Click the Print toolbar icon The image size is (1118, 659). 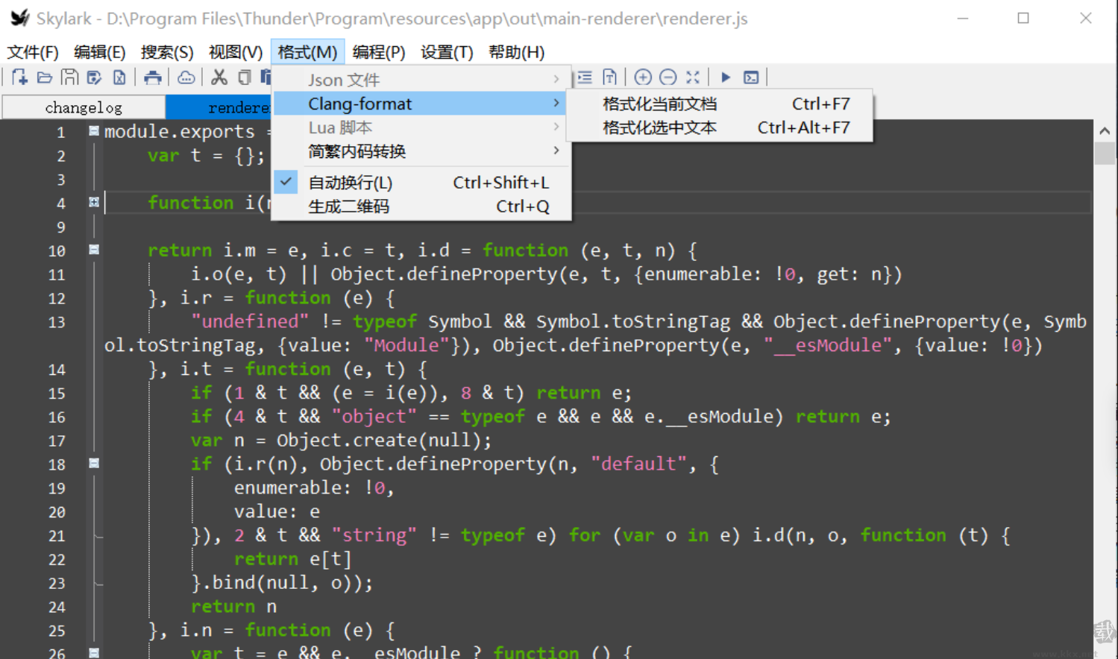(x=153, y=78)
